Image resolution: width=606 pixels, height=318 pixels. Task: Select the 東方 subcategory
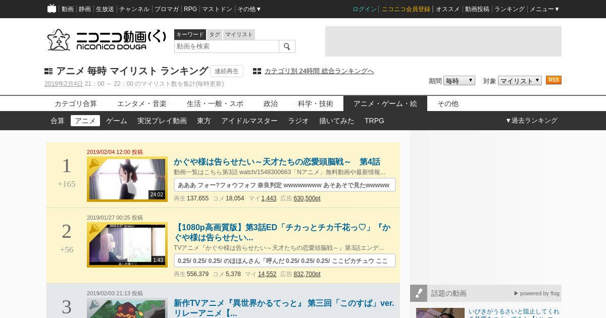(x=204, y=121)
